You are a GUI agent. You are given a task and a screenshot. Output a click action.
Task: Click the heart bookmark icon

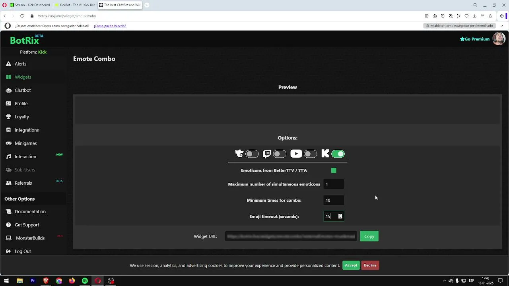466,16
